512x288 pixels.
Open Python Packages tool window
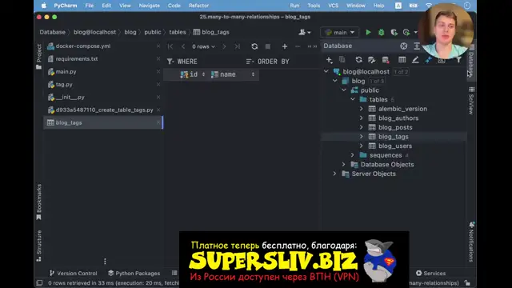point(134,274)
